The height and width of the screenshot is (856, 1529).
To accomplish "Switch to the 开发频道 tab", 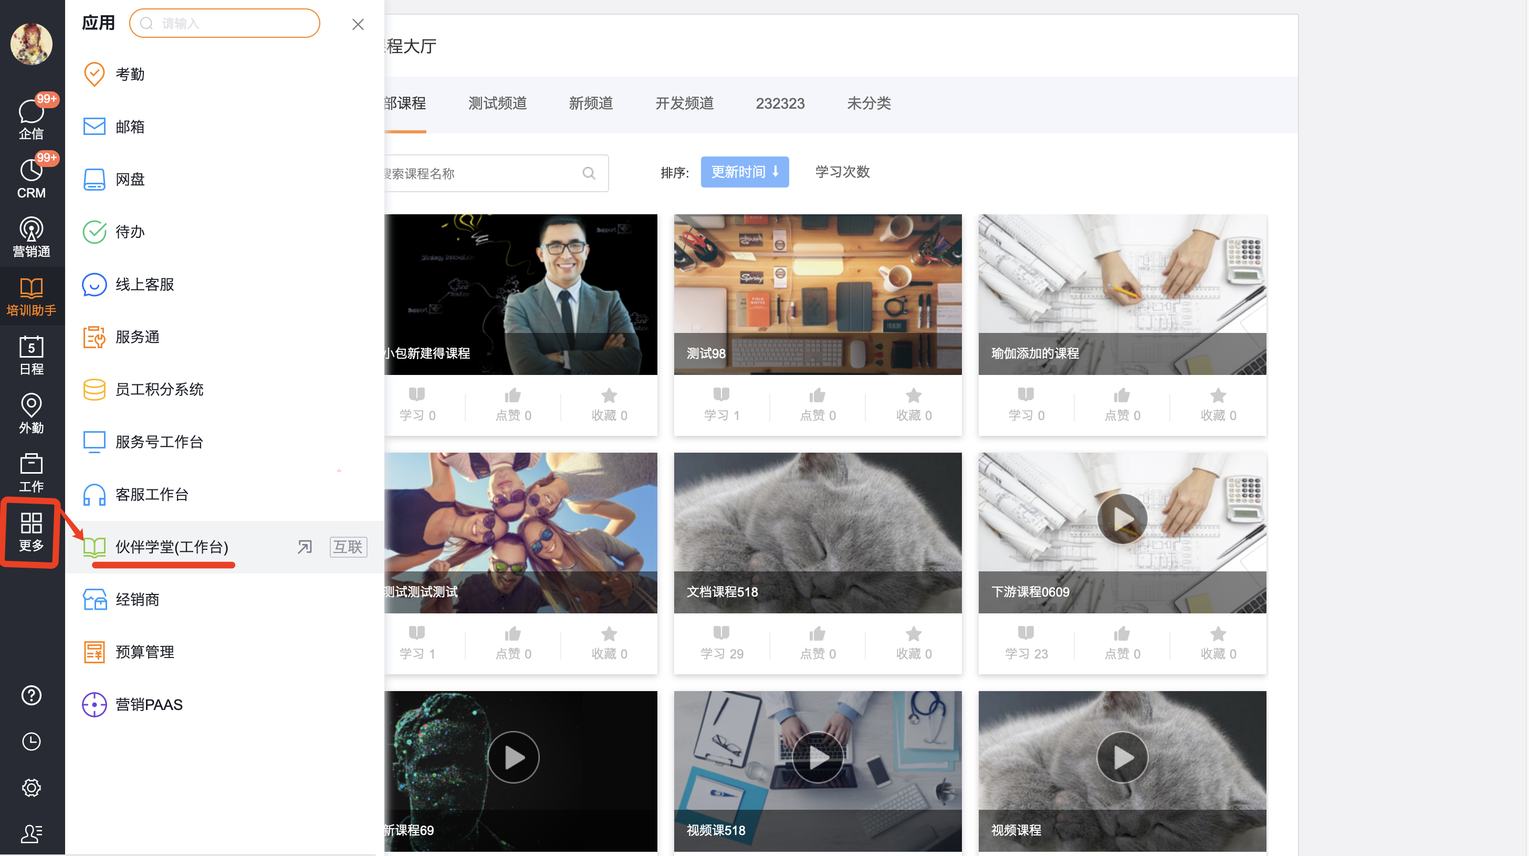I will 684,103.
